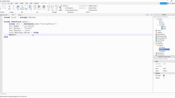
Task: Collapse the Rock node in Explorer
Action: [156, 19]
